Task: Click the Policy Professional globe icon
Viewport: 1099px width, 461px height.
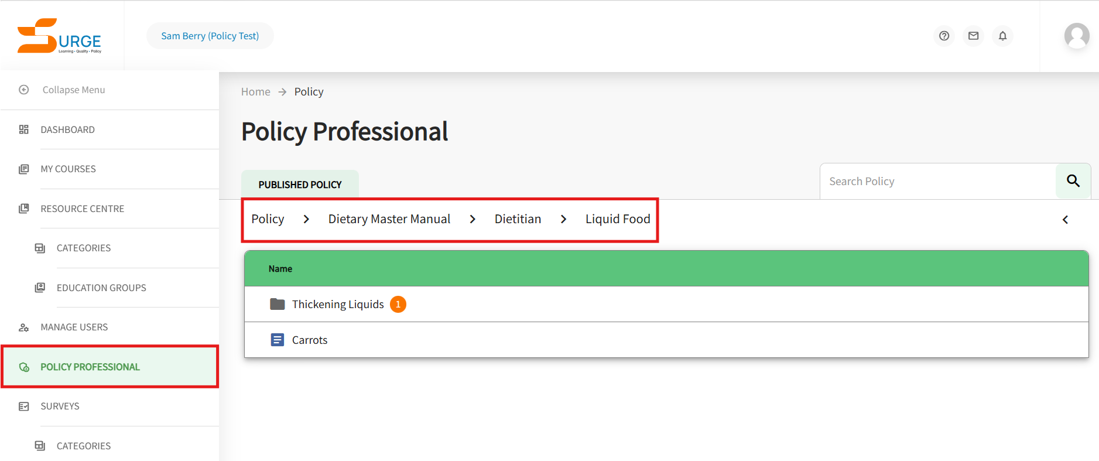Action: click(24, 367)
